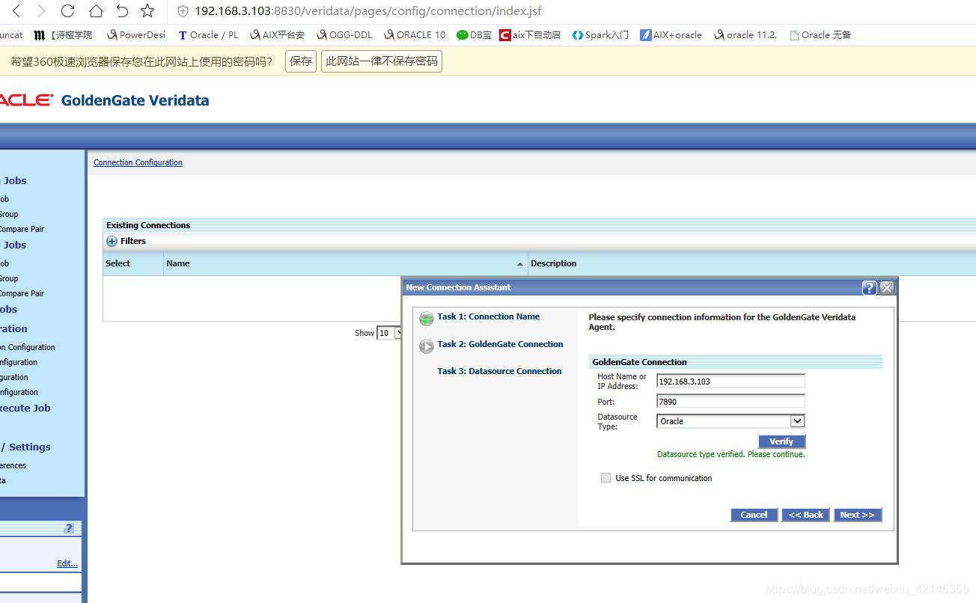Open the oracle 11.2. bookmark
This screenshot has width=976, height=603.
click(x=745, y=35)
